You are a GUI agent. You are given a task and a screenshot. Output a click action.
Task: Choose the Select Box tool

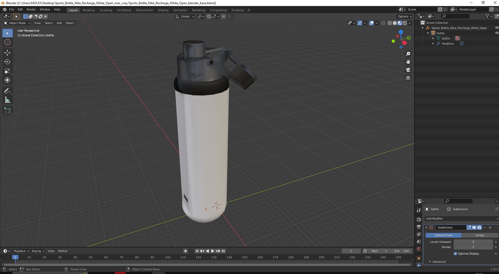click(x=7, y=33)
